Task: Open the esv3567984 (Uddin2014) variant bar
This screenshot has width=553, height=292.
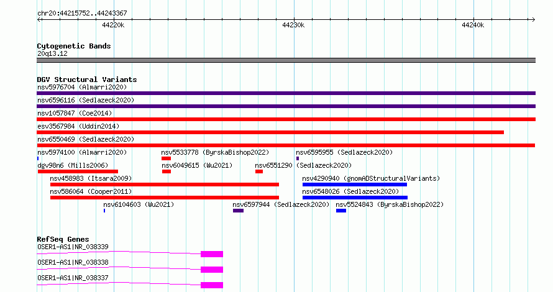Action: (270, 132)
